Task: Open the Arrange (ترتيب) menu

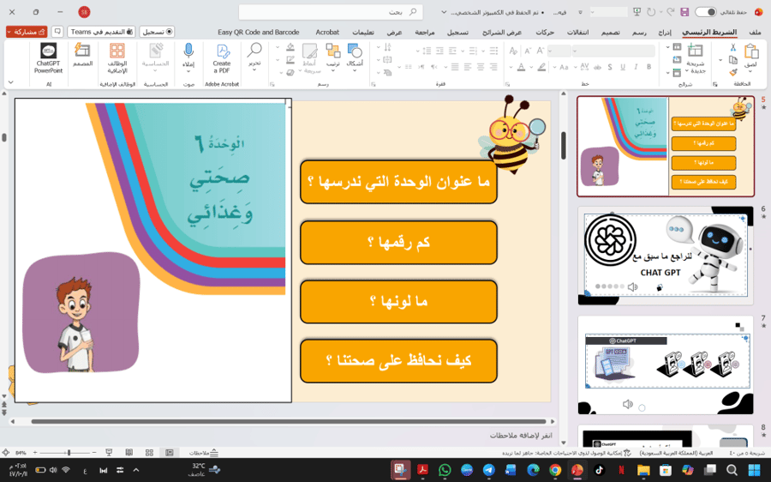Action: pos(333,57)
